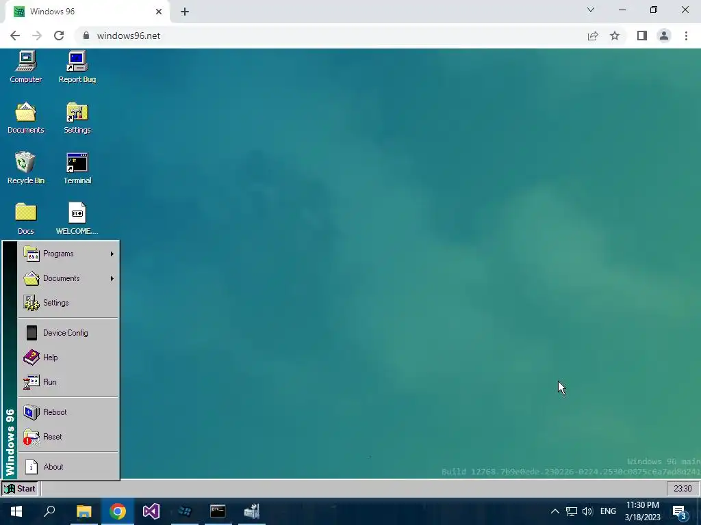
Task: Open Windows taskbar search
Action: coord(49,511)
